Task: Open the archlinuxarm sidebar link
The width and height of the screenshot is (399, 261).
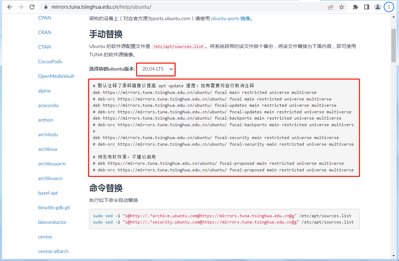Action: click(52, 164)
